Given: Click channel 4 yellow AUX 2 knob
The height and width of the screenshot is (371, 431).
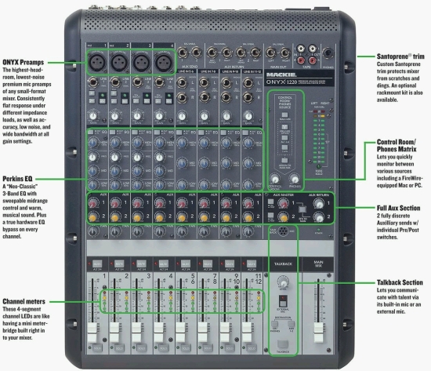Looking at the screenshot, I should point(159,217).
